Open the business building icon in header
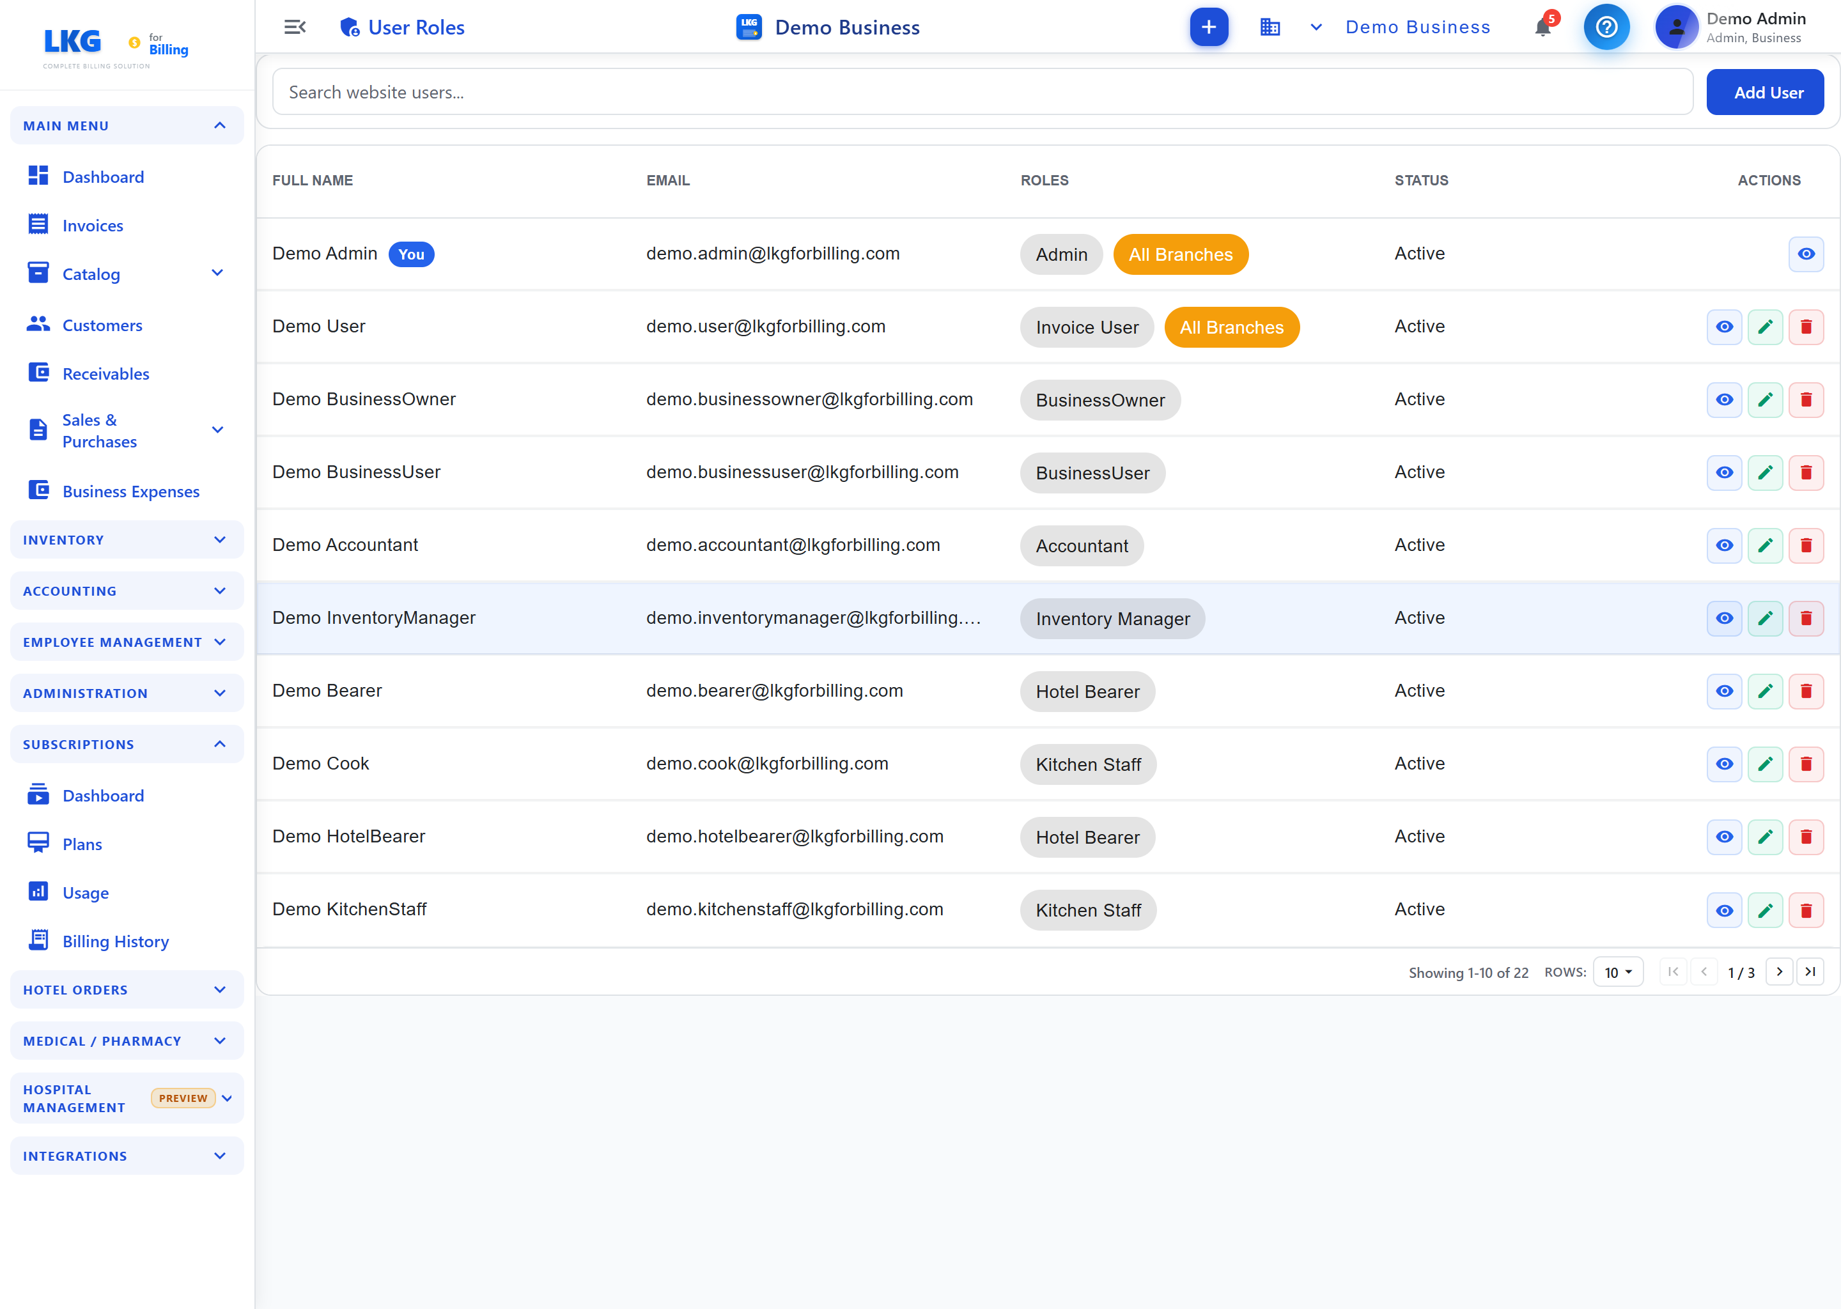 pos(1270,27)
